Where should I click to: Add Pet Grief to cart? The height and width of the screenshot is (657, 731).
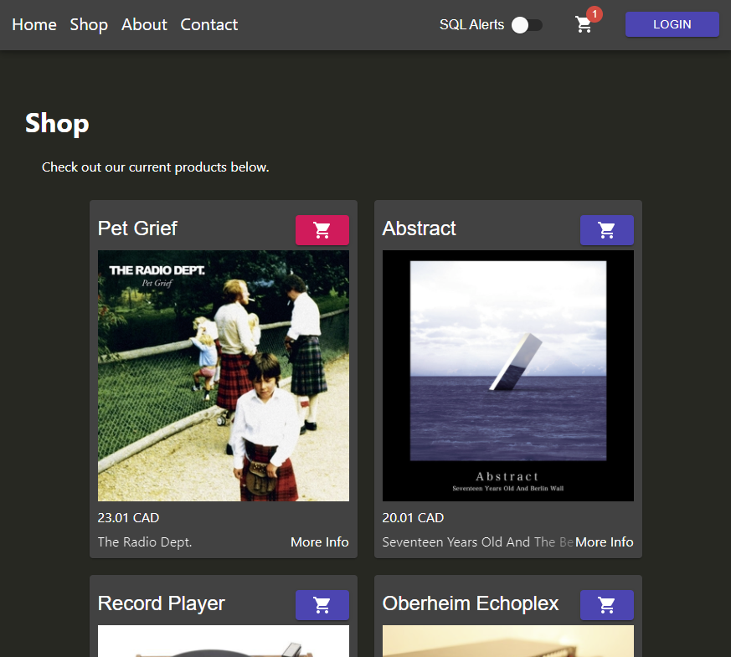(322, 230)
